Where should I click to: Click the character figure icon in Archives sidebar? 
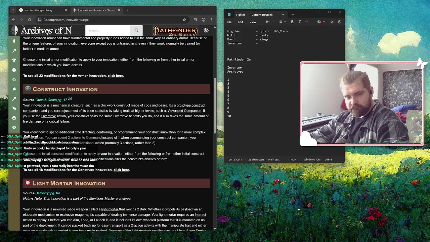tap(14, 41)
